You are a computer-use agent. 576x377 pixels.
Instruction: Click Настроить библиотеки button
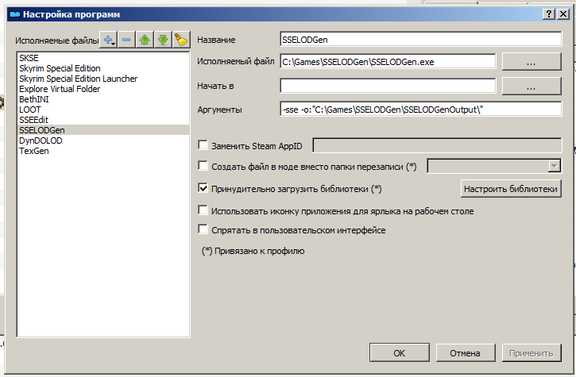(511, 189)
